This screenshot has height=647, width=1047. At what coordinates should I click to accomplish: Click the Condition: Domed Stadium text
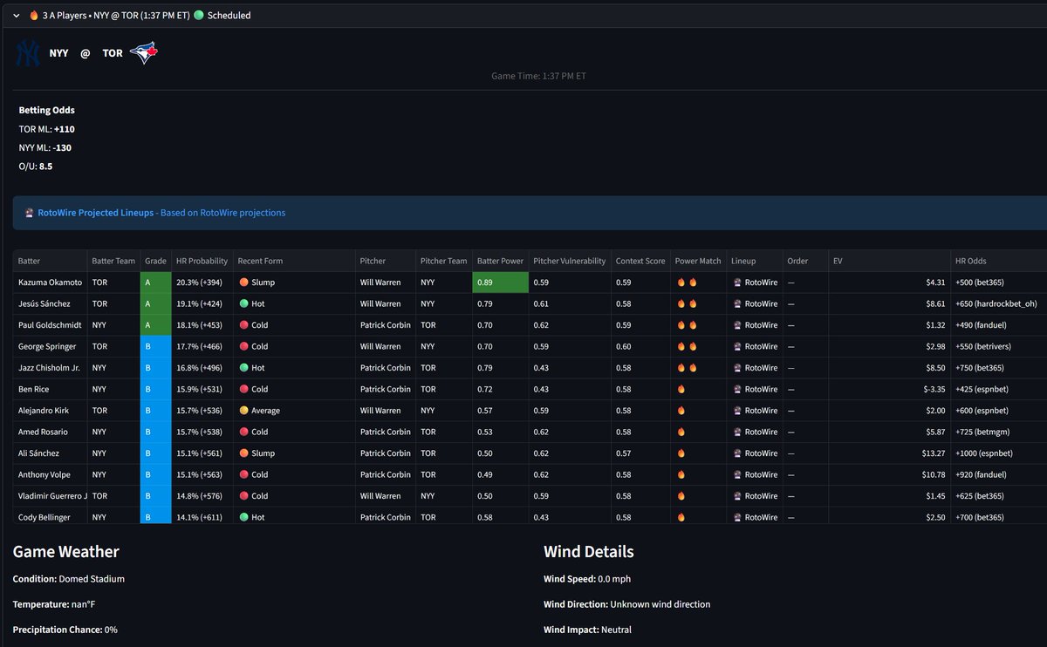(68, 579)
